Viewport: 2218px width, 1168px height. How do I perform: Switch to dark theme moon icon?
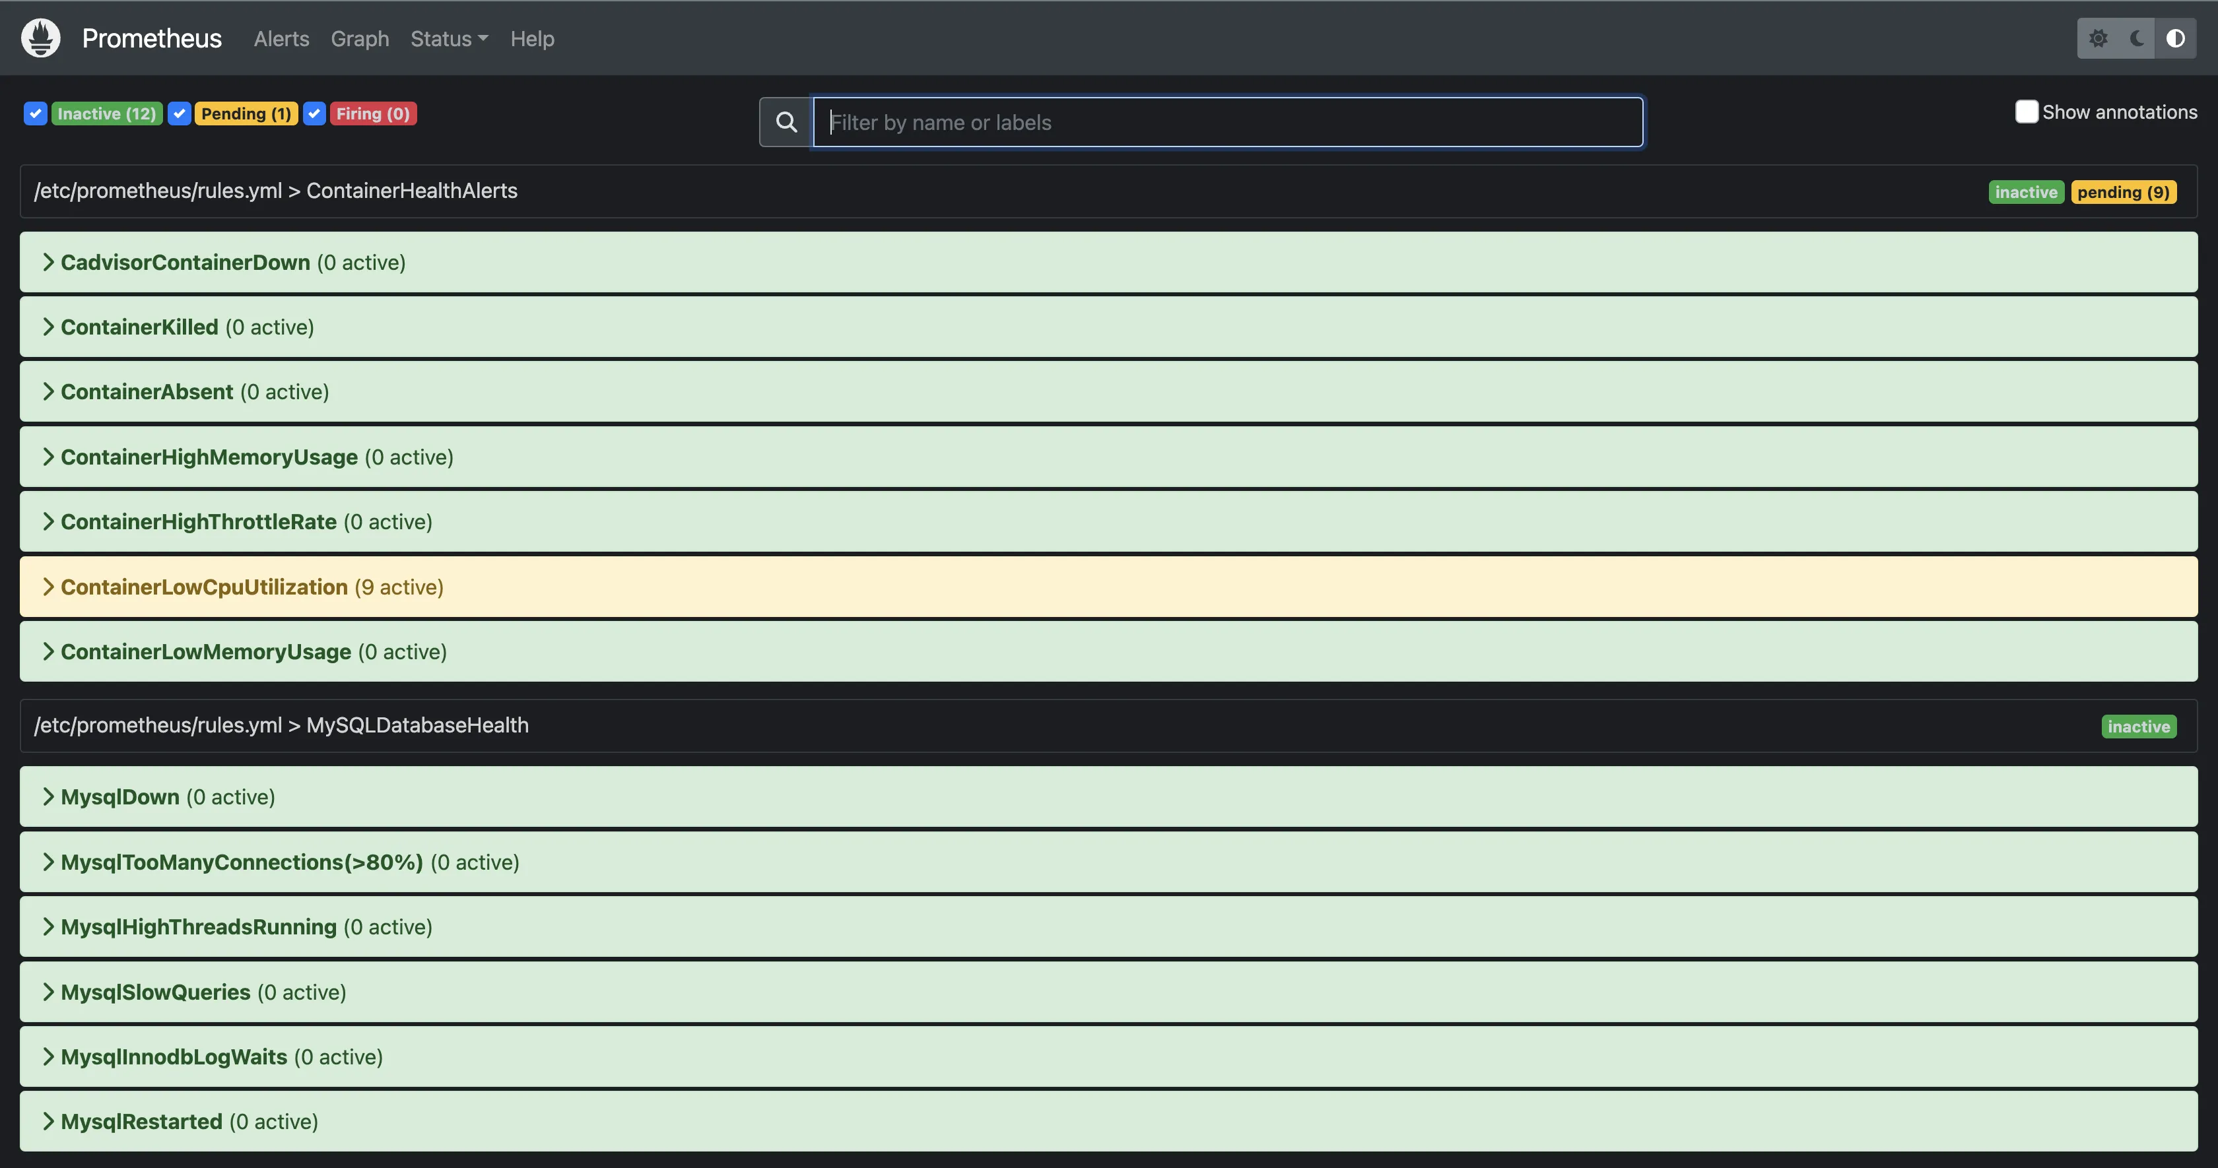click(2137, 38)
